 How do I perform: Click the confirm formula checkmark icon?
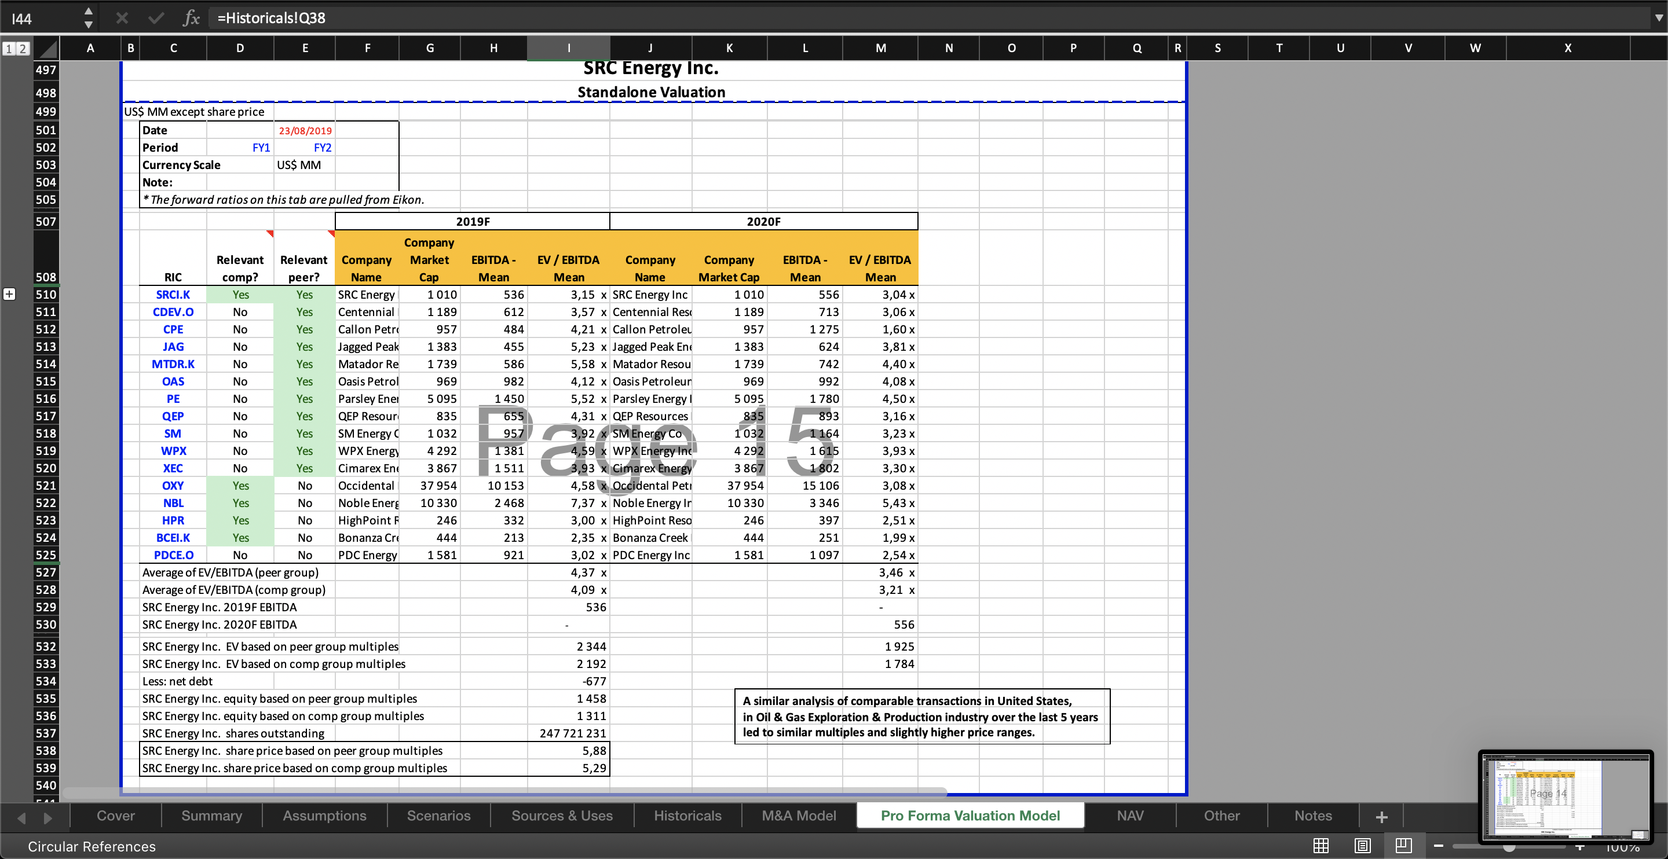coord(156,18)
